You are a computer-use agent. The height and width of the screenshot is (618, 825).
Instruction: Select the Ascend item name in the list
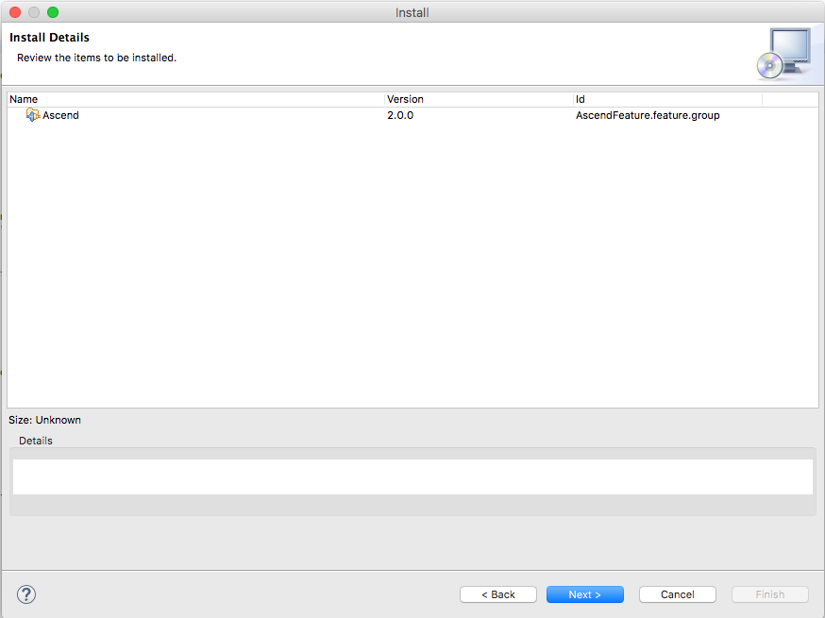pyautogui.click(x=60, y=115)
